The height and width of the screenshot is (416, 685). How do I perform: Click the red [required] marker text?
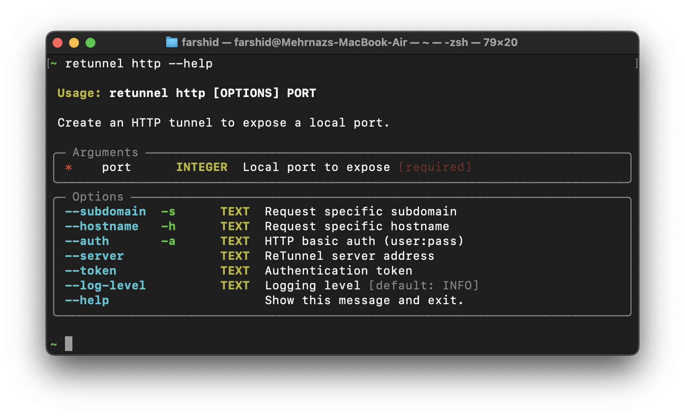pyautogui.click(x=435, y=167)
